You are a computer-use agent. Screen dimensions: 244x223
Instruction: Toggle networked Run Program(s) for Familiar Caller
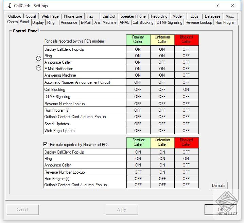(x=138, y=178)
